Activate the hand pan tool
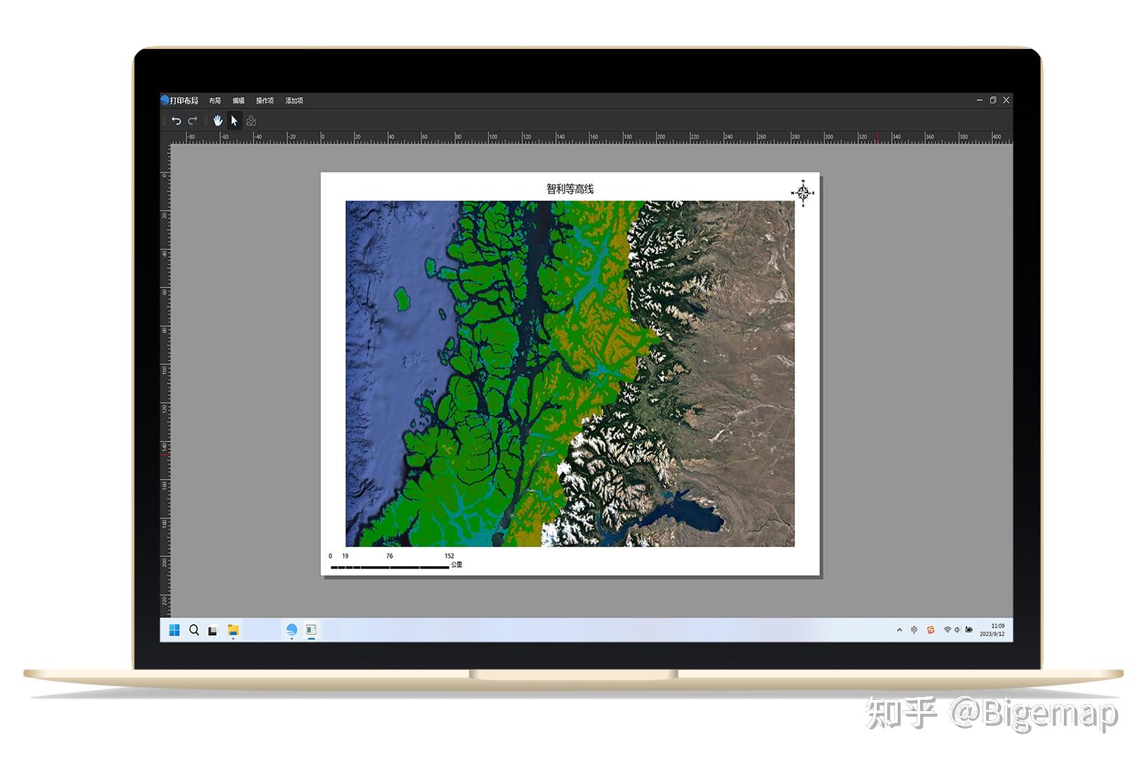The image size is (1148, 765). (218, 120)
